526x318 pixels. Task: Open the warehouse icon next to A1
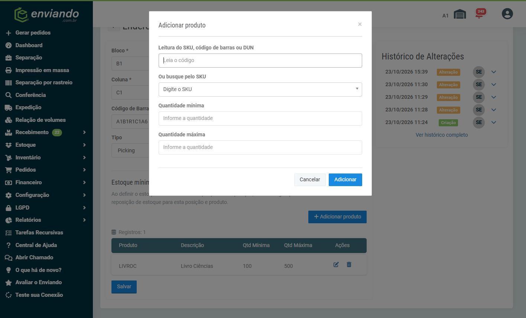click(460, 14)
